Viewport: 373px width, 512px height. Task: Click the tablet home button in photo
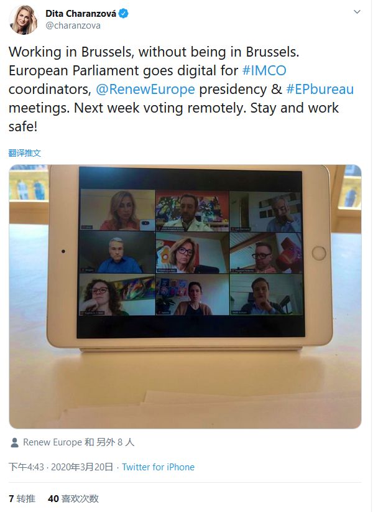click(x=318, y=253)
